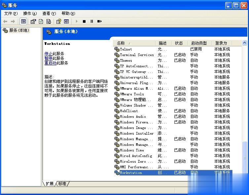Viewport: 249px width, 195px height.
Task: Select the Windows Firewa... service row
Action: (173, 122)
